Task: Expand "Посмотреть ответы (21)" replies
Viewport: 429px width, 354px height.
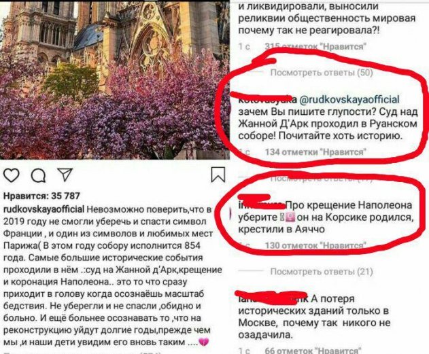Action: [x=322, y=272]
